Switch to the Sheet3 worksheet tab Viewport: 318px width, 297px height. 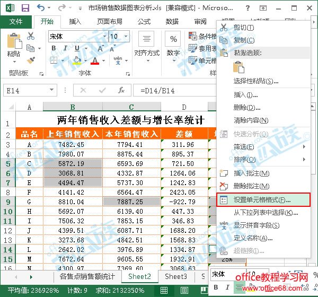click(x=175, y=276)
